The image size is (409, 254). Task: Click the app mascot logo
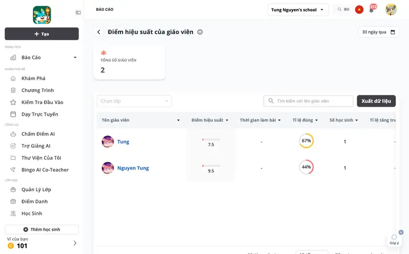pos(41,15)
